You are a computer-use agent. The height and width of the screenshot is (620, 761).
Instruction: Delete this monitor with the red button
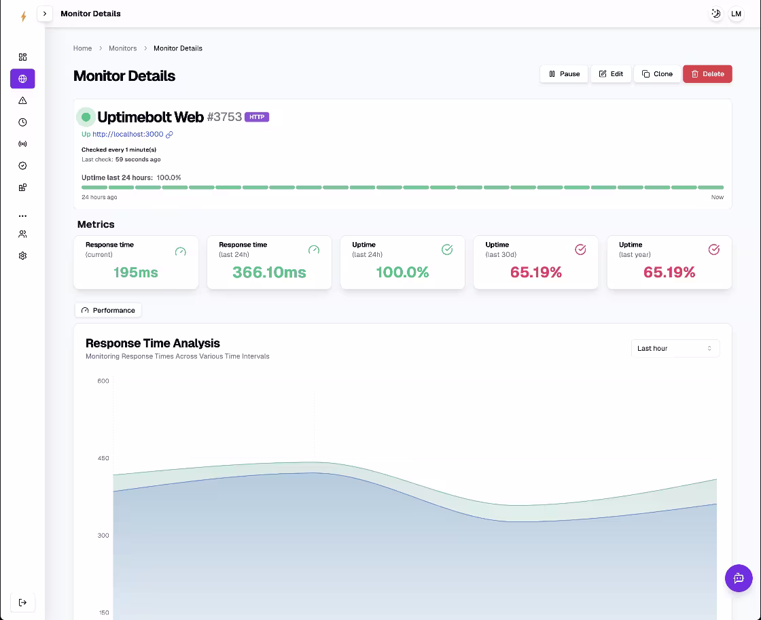pyautogui.click(x=707, y=74)
